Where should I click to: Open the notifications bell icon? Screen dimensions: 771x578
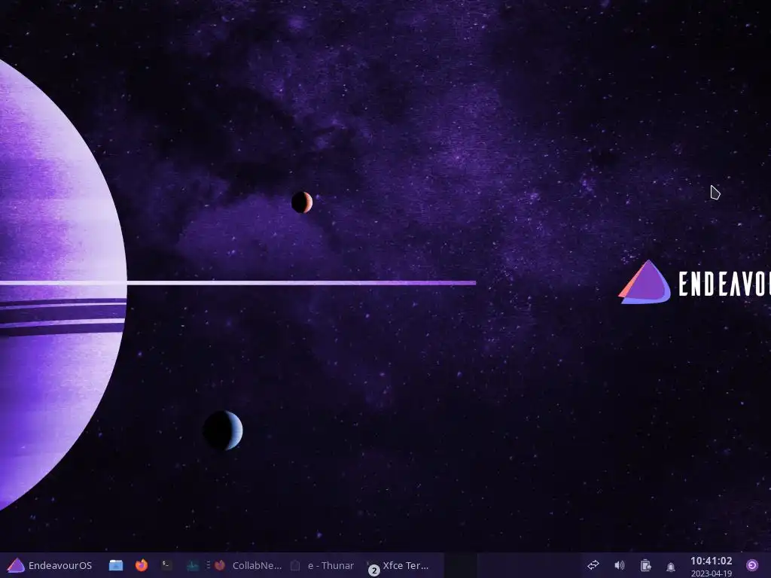[671, 566]
